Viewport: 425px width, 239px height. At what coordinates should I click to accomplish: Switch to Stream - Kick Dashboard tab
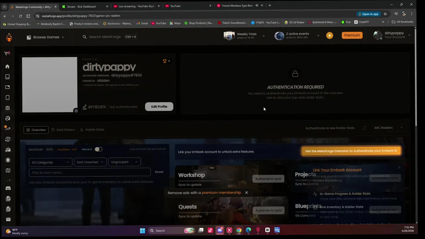84,6
